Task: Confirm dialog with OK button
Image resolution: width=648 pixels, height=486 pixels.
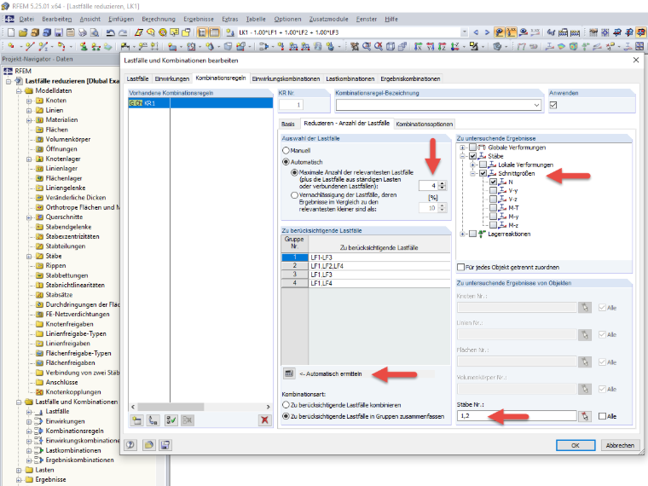Action: 576,445
